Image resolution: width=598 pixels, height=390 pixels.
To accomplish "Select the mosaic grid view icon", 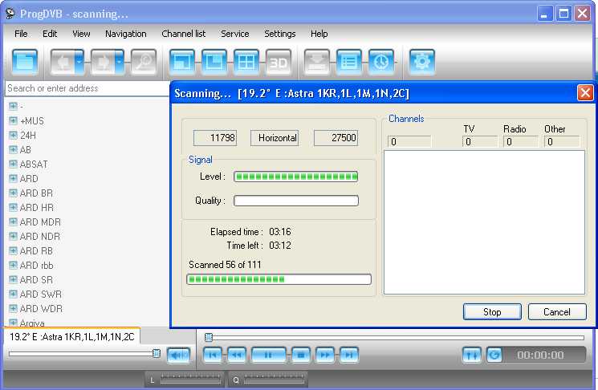I will point(246,61).
